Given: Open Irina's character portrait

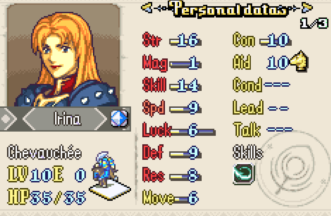Looking at the screenshot, I should [64, 55].
